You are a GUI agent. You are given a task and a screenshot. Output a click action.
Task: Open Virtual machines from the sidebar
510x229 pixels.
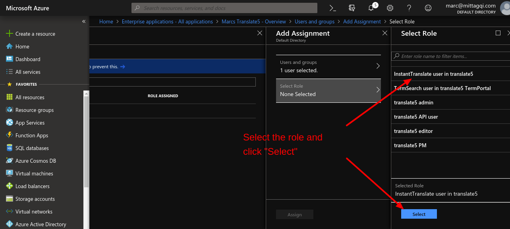34,173
